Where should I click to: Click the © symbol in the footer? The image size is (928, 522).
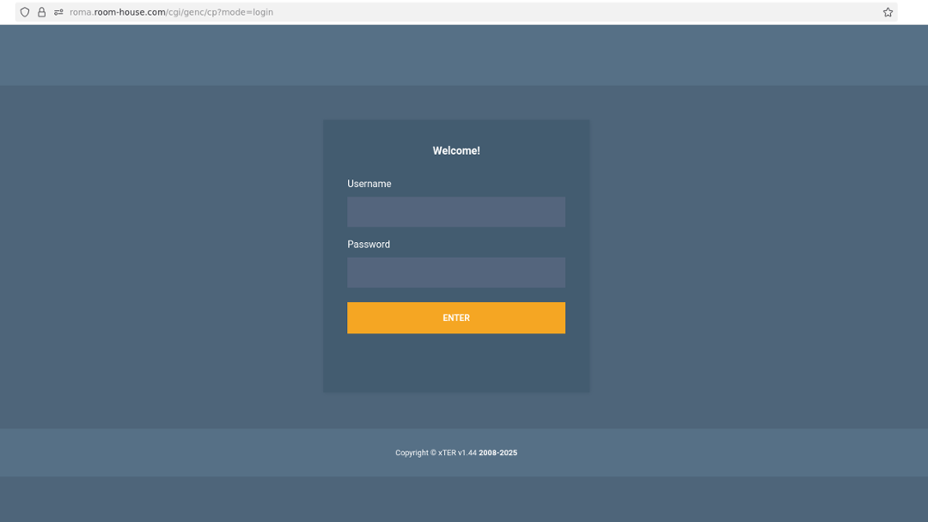433,452
